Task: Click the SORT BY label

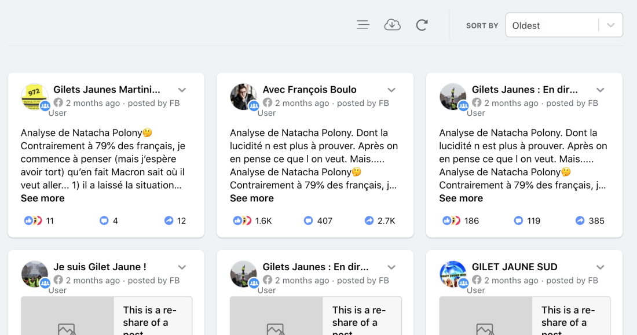Action: (482, 25)
